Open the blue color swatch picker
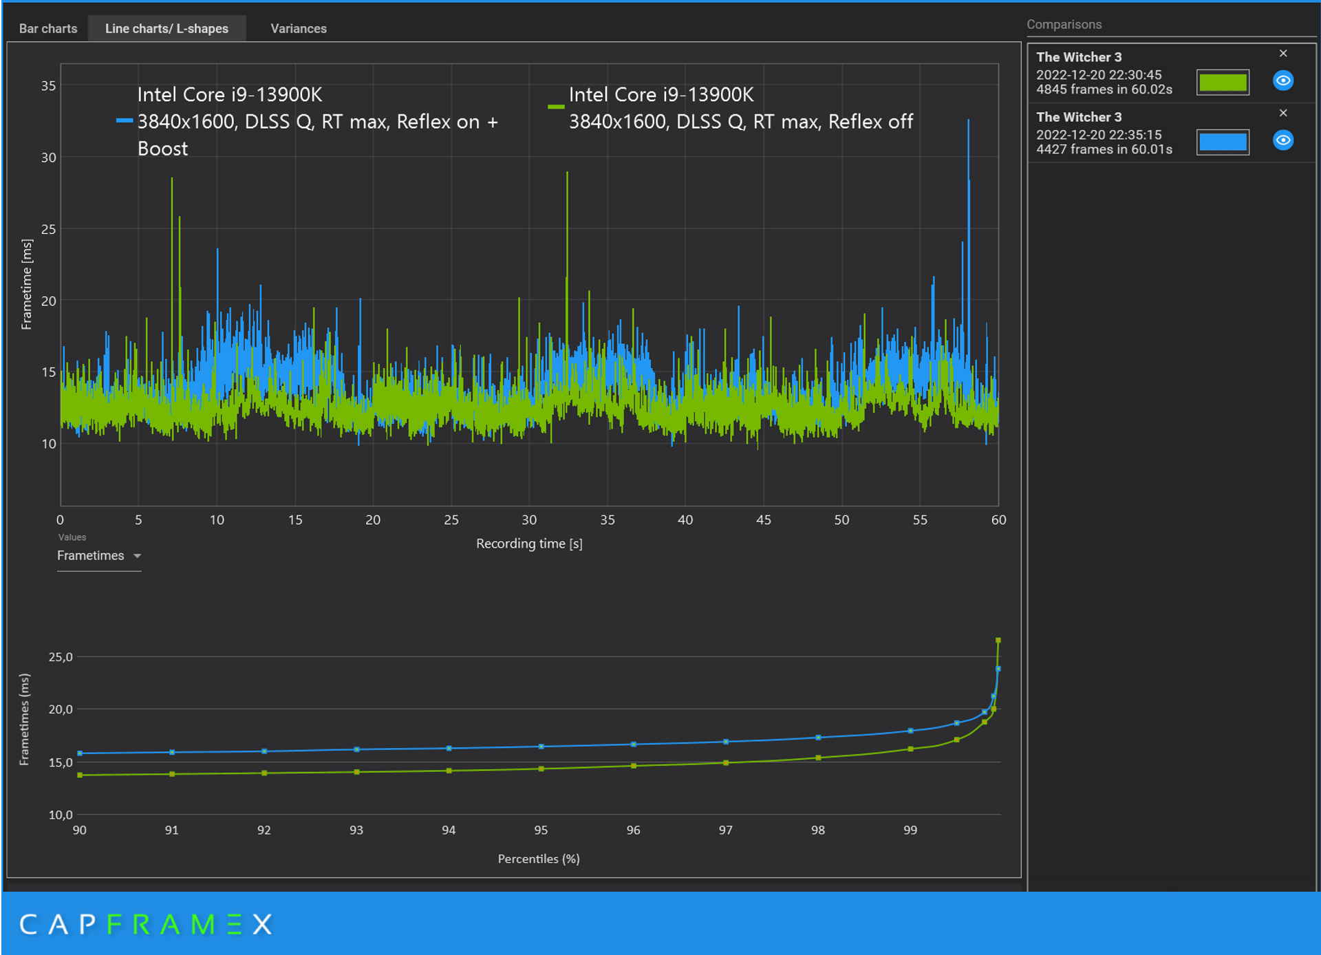 point(1223,142)
